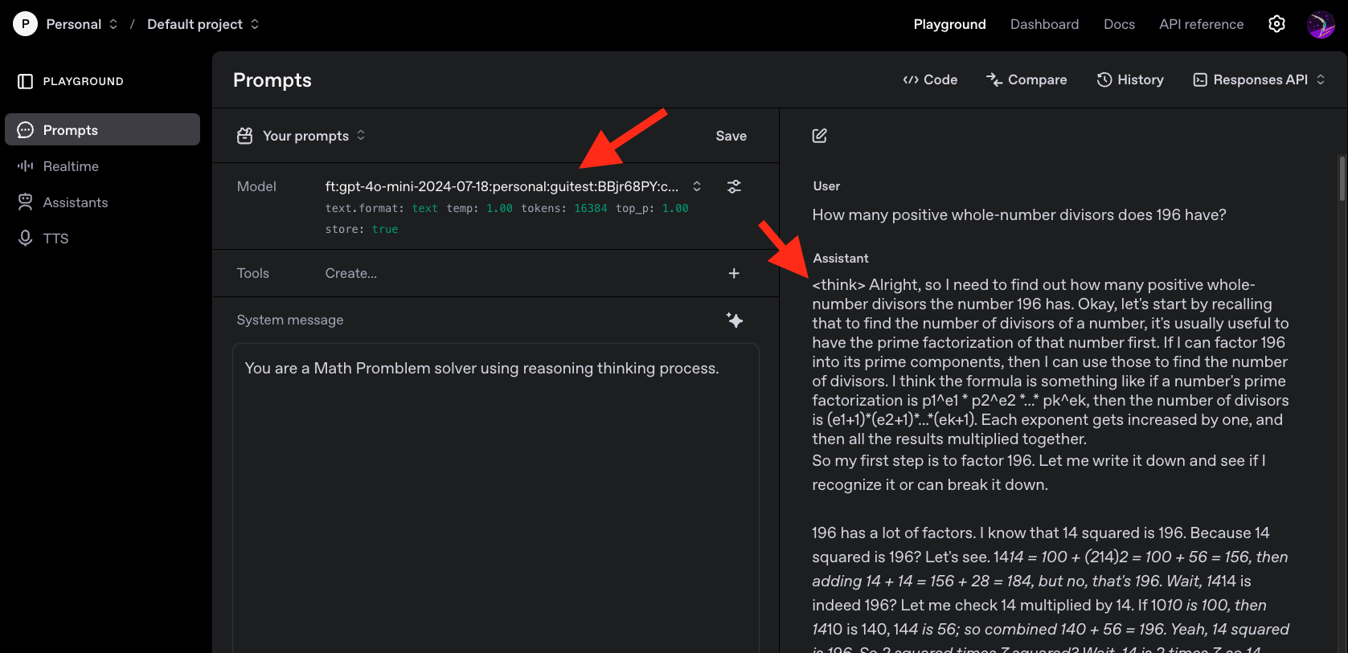Toggle the Playground sidebar panel icon
This screenshot has width=1348, height=653.
[x=25, y=81]
